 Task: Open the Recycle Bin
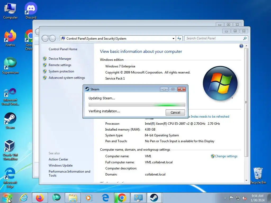point(258,176)
